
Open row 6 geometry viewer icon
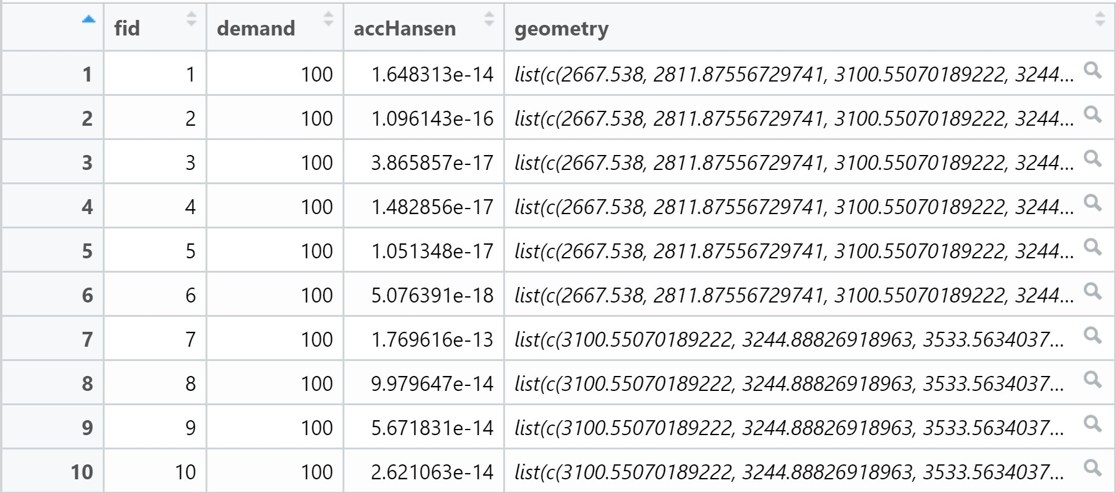pos(1092,291)
